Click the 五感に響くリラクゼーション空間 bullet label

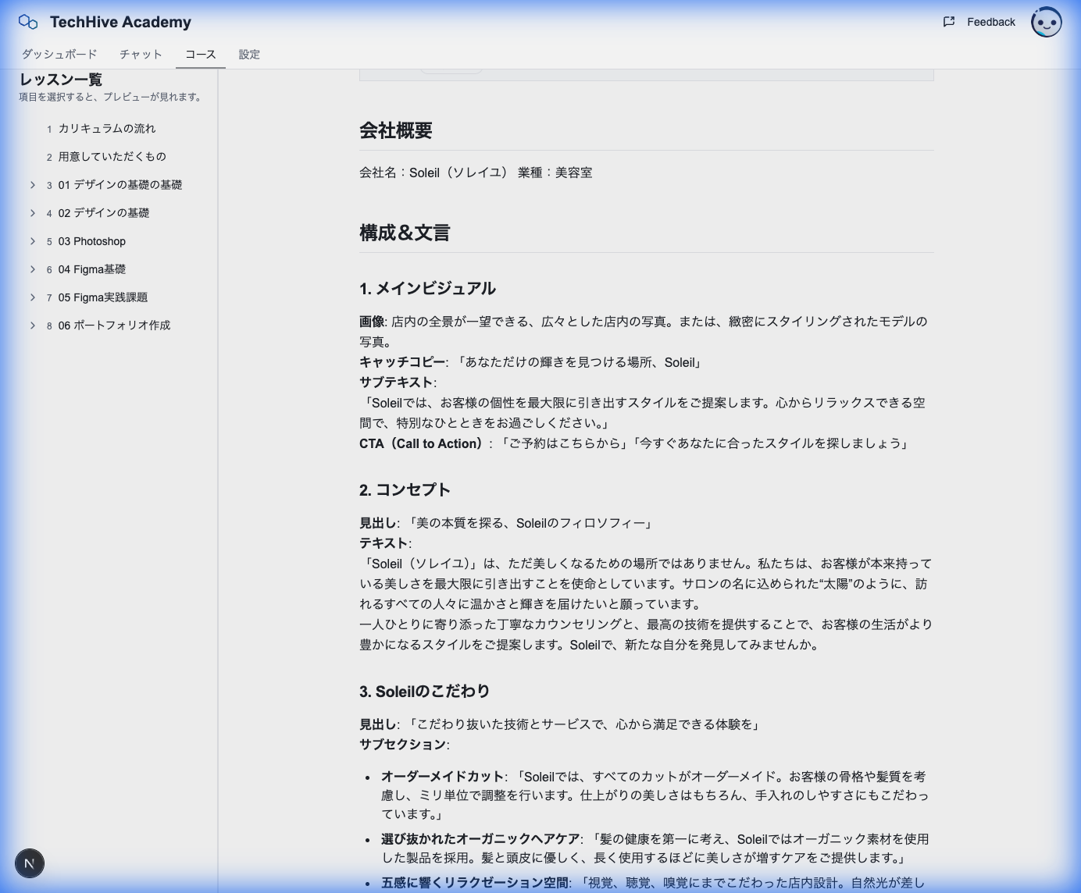click(475, 883)
